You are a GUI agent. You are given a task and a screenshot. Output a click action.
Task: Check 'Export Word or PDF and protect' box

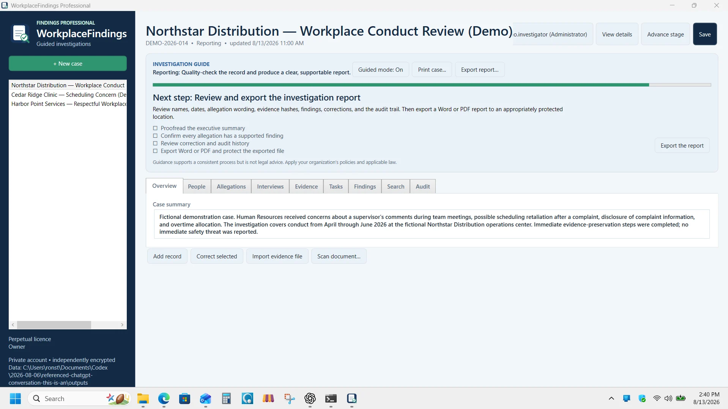click(x=155, y=151)
